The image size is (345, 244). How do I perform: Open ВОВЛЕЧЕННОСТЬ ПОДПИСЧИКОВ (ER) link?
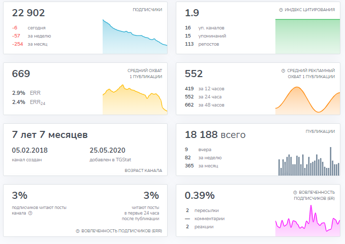coord(314,195)
